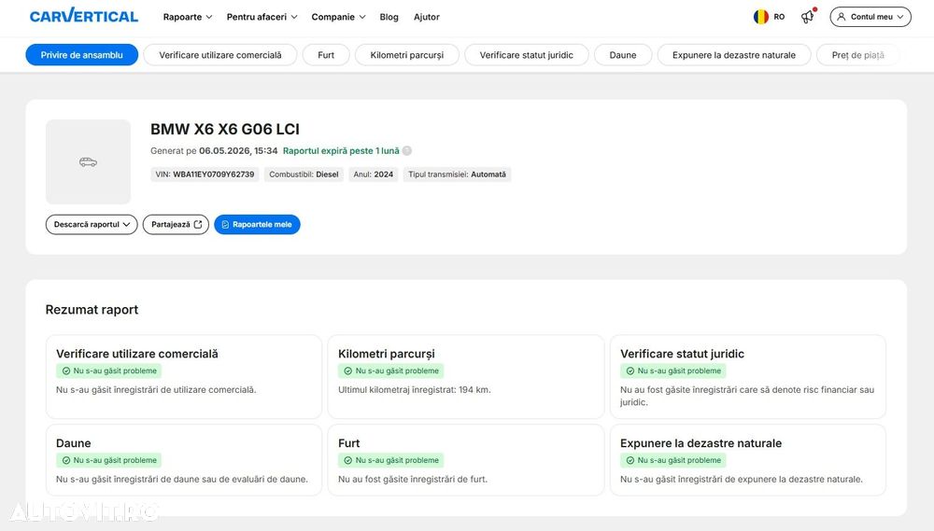
Task: Expand the Companie menu
Action: pyautogui.click(x=338, y=17)
